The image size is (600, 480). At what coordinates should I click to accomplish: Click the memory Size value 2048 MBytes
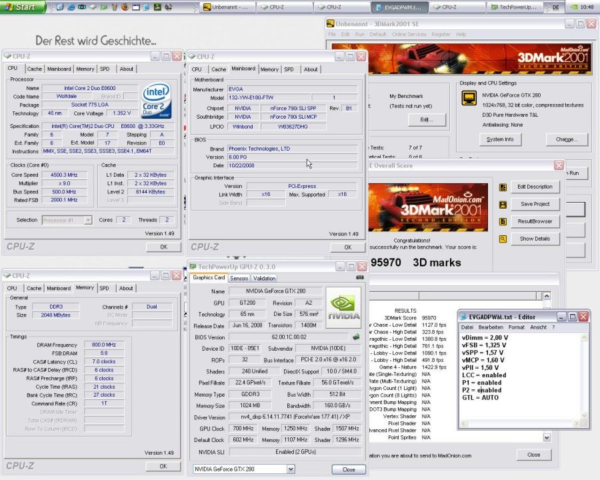click(55, 315)
